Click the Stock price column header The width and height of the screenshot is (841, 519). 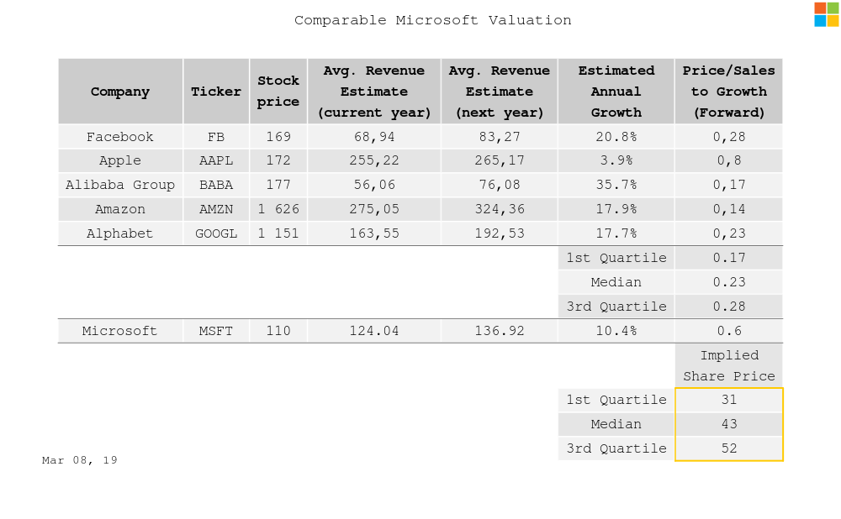coord(278,92)
